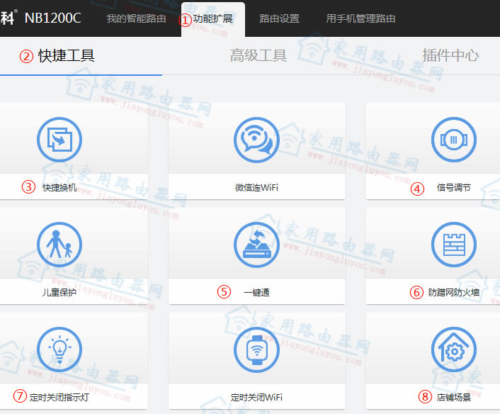Click the 定时关闭WiFi label
The image size is (500, 414).
pyautogui.click(x=256, y=398)
